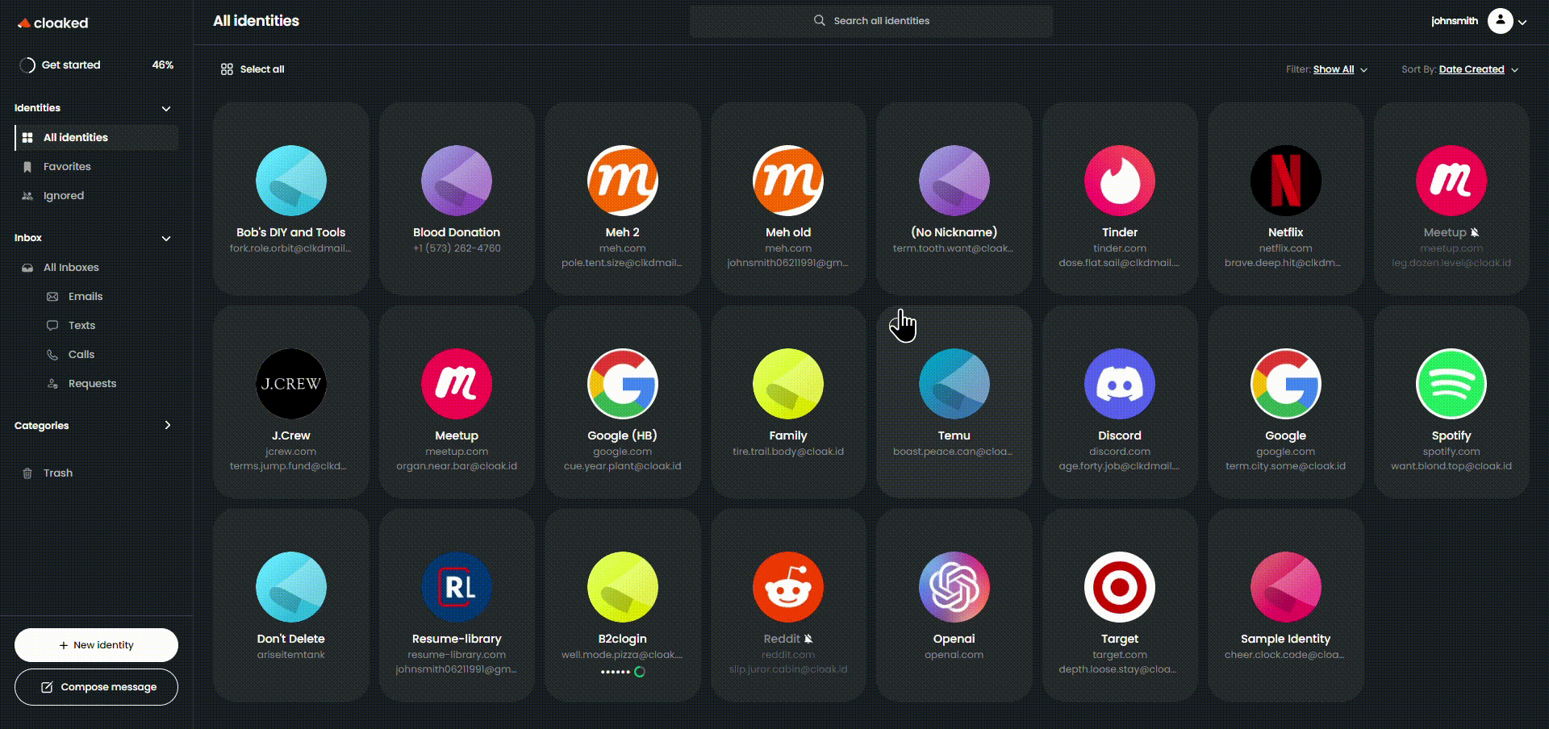The height and width of the screenshot is (729, 1549).
Task: Click the Get started progress ring
Action: tap(27, 65)
